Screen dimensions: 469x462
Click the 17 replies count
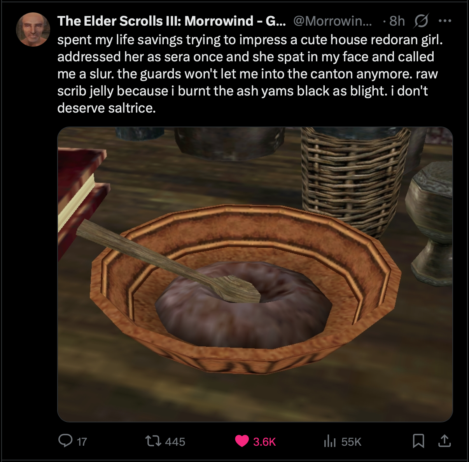click(82, 442)
